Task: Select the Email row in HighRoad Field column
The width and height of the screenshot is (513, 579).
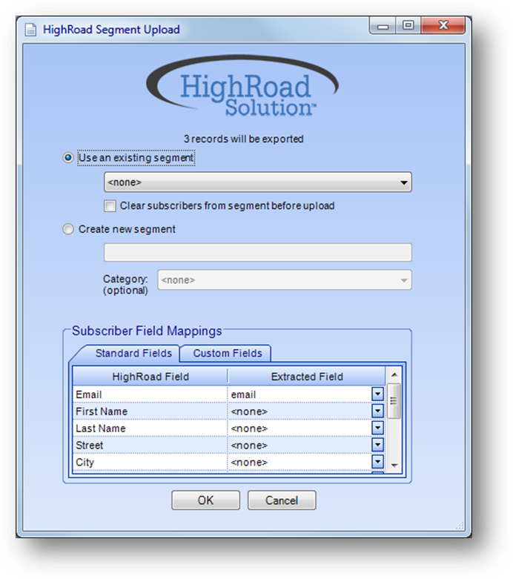Action: click(x=150, y=394)
